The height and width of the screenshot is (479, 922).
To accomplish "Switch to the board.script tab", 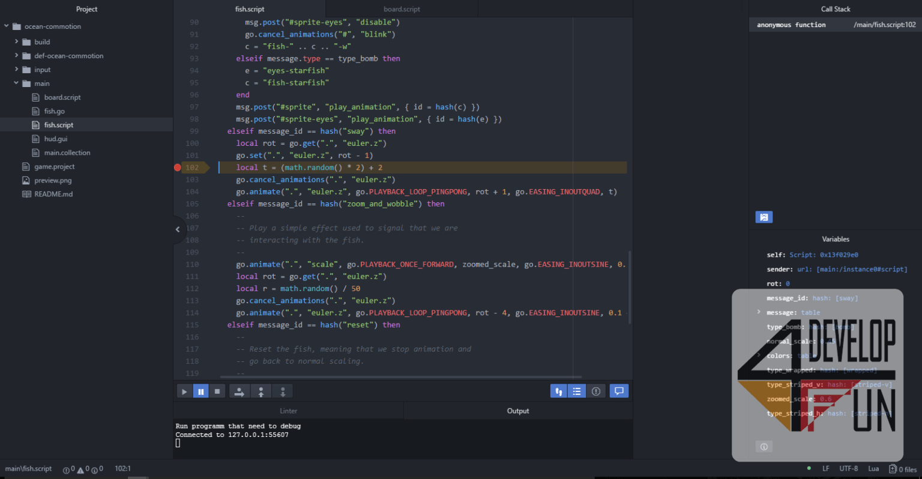I will click(402, 9).
